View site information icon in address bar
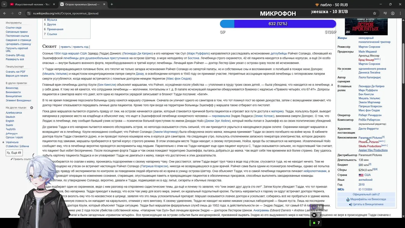The width and height of the screenshot is (405, 228). point(29,13)
